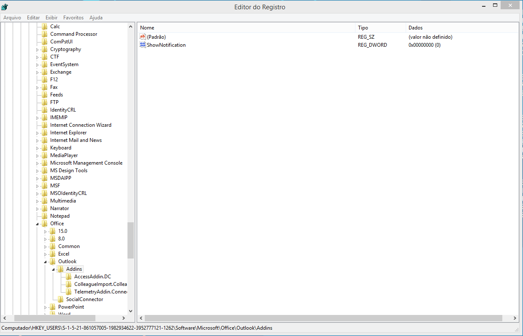Click the CTF folder icon

pos(44,57)
